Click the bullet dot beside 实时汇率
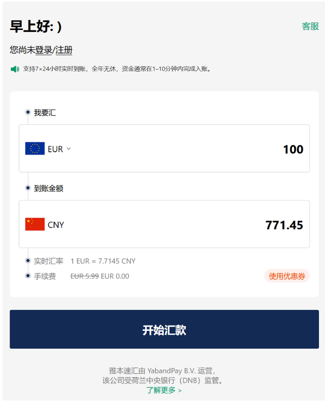Image resolution: width=326 pixels, height=403 pixels. point(28,261)
